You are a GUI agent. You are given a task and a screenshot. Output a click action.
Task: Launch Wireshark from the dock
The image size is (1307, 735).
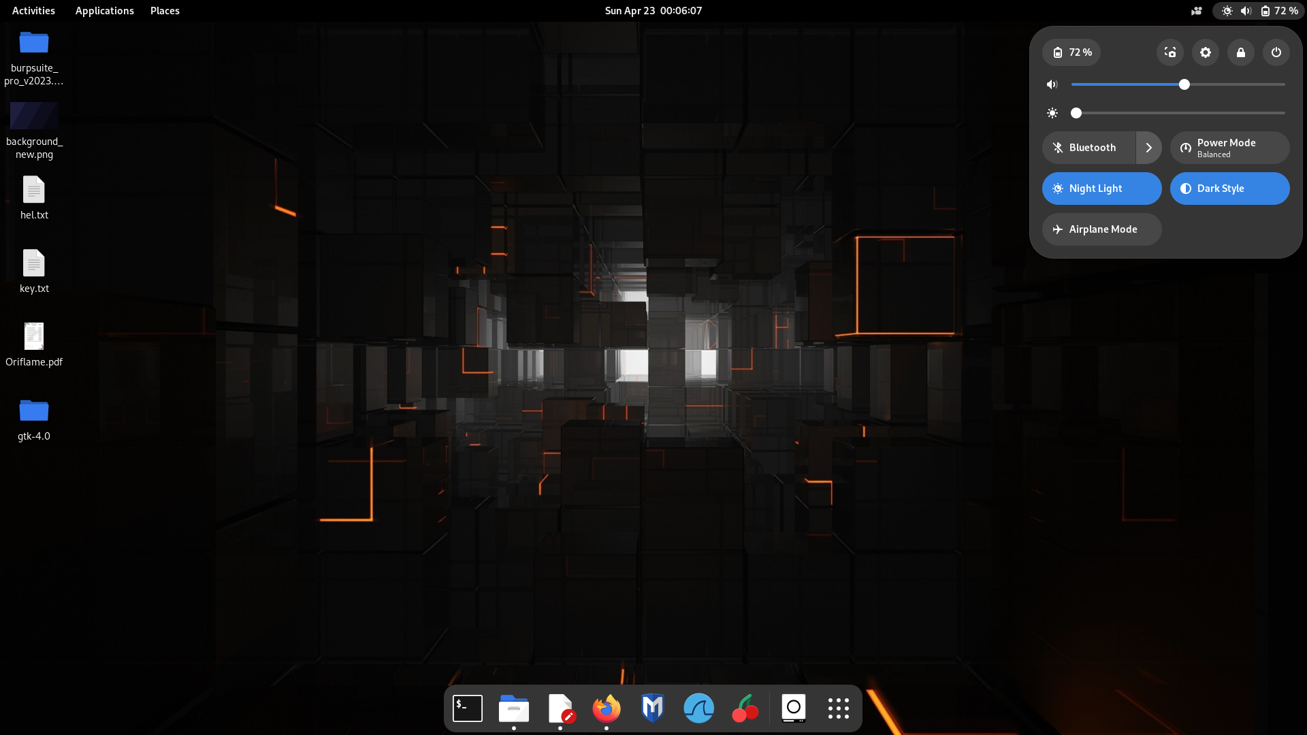coord(698,708)
